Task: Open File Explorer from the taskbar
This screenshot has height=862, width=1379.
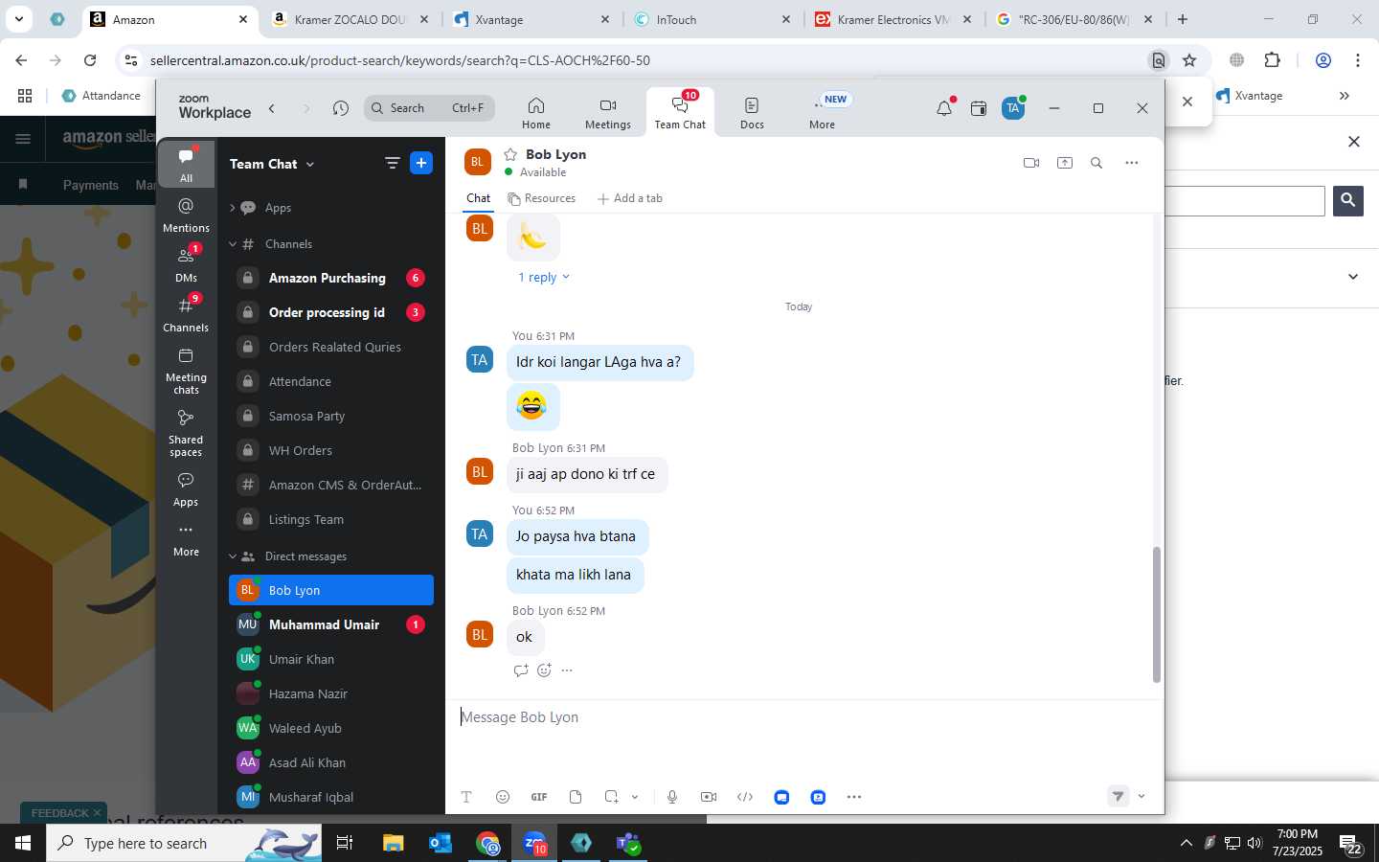Action: click(x=394, y=843)
